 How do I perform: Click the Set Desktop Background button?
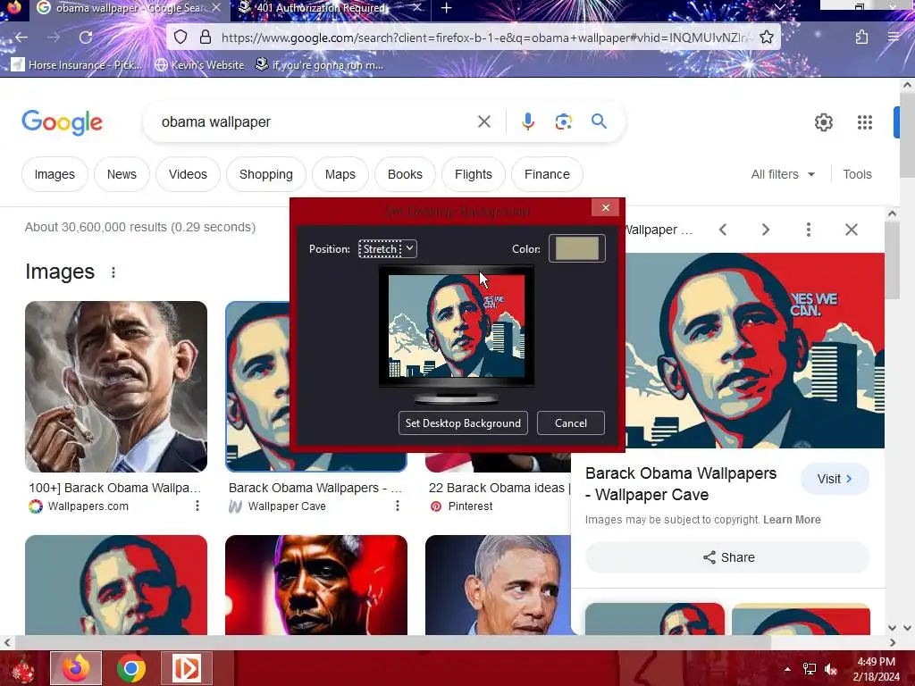click(x=464, y=422)
